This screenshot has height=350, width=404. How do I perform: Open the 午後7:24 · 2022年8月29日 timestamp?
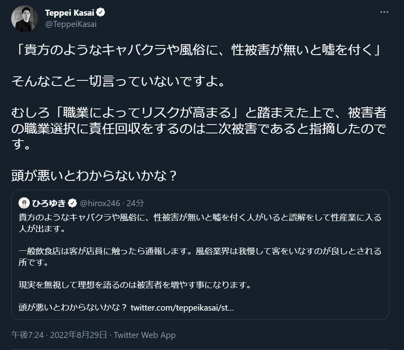[59, 335]
